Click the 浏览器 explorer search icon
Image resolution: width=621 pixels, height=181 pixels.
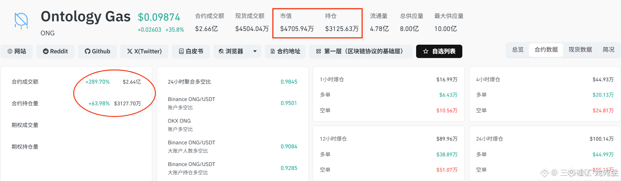click(221, 51)
